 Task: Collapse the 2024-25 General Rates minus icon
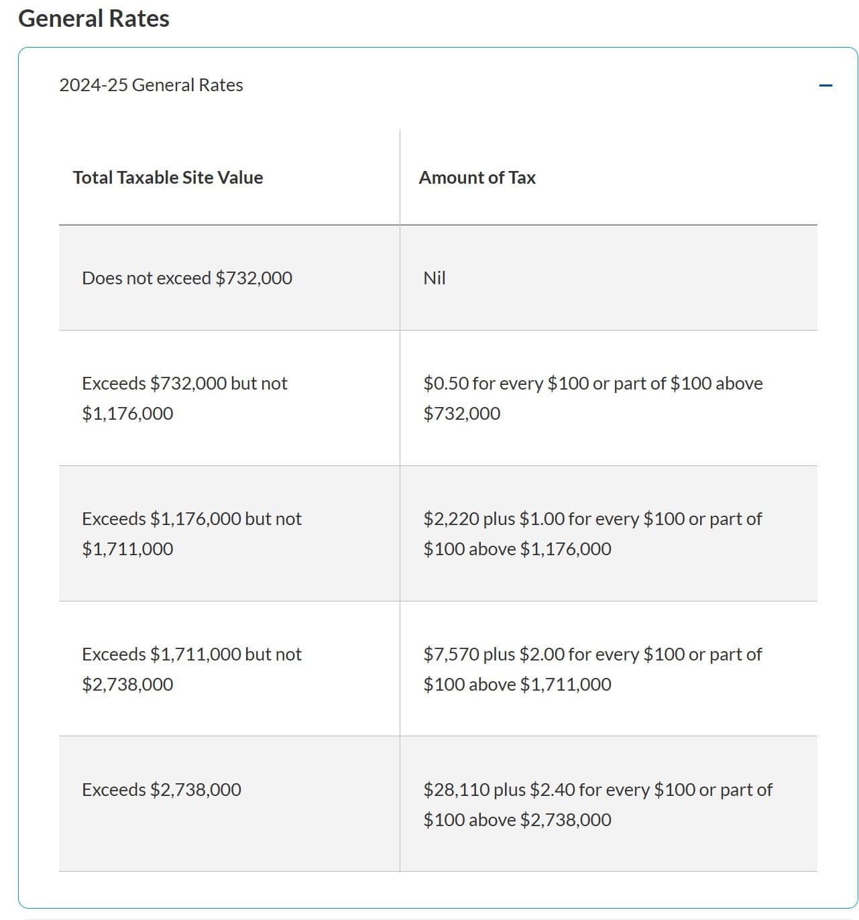(825, 85)
